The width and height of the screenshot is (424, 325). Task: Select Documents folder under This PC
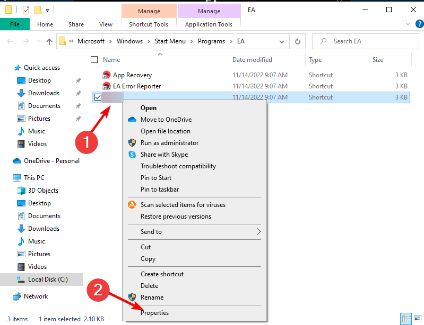(45, 216)
